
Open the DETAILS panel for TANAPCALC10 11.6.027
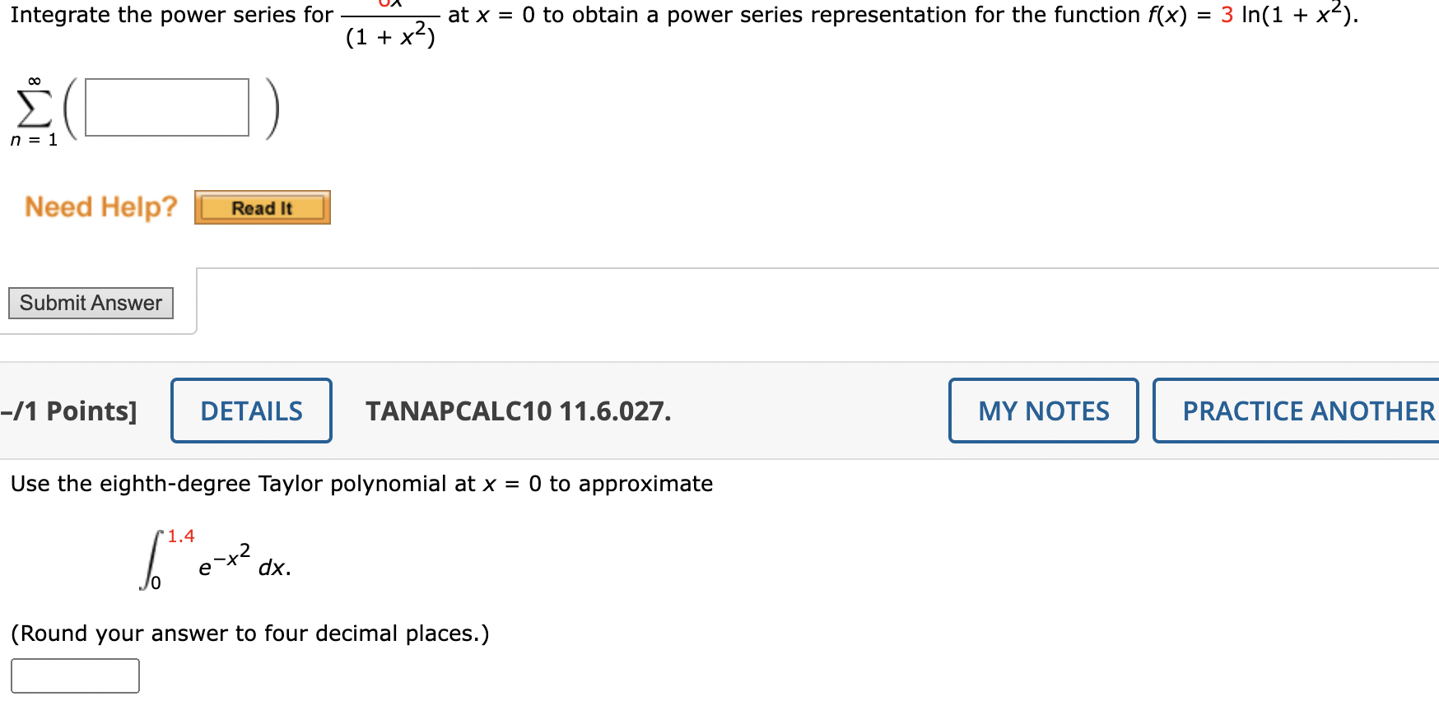(250, 410)
